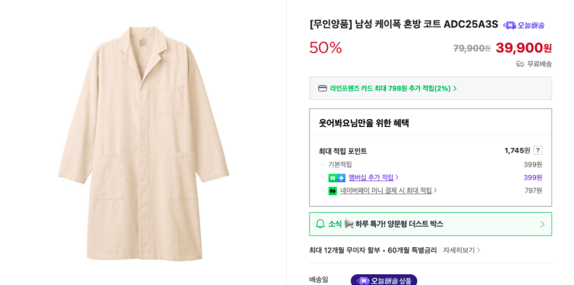Click the N+ membership badge icon
574x285 pixels.
coord(337,178)
